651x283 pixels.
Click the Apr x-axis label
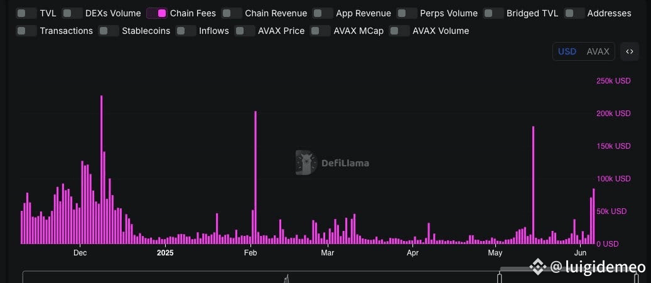[x=412, y=253]
